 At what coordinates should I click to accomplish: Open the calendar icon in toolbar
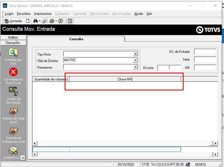(70, 21)
